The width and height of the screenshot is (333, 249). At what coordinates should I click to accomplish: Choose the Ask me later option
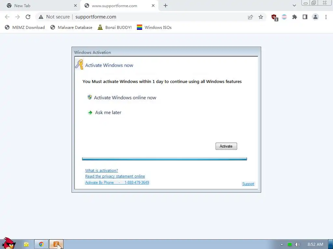point(108,113)
